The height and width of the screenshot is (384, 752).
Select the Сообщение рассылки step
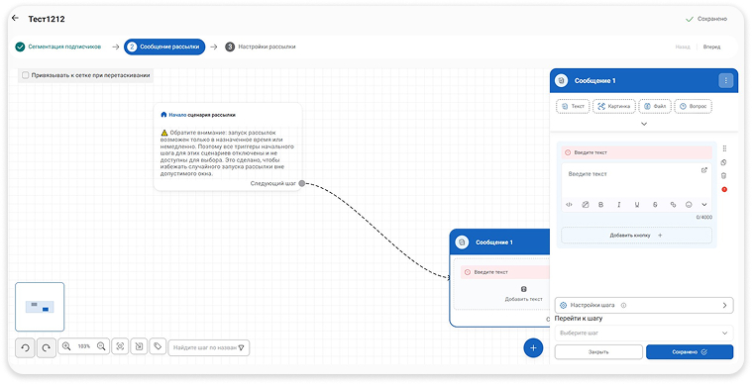coord(164,47)
